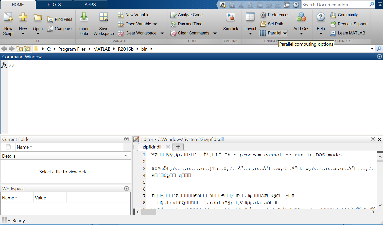The height and width of the screenshot is (225, 383).
Task: Expand the Open dropdown arrow
Action: [38, 34]
